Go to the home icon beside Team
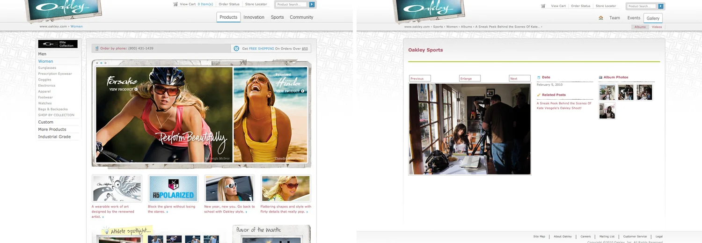This screenshot has height=243, width=702. [x=601, y=18]
